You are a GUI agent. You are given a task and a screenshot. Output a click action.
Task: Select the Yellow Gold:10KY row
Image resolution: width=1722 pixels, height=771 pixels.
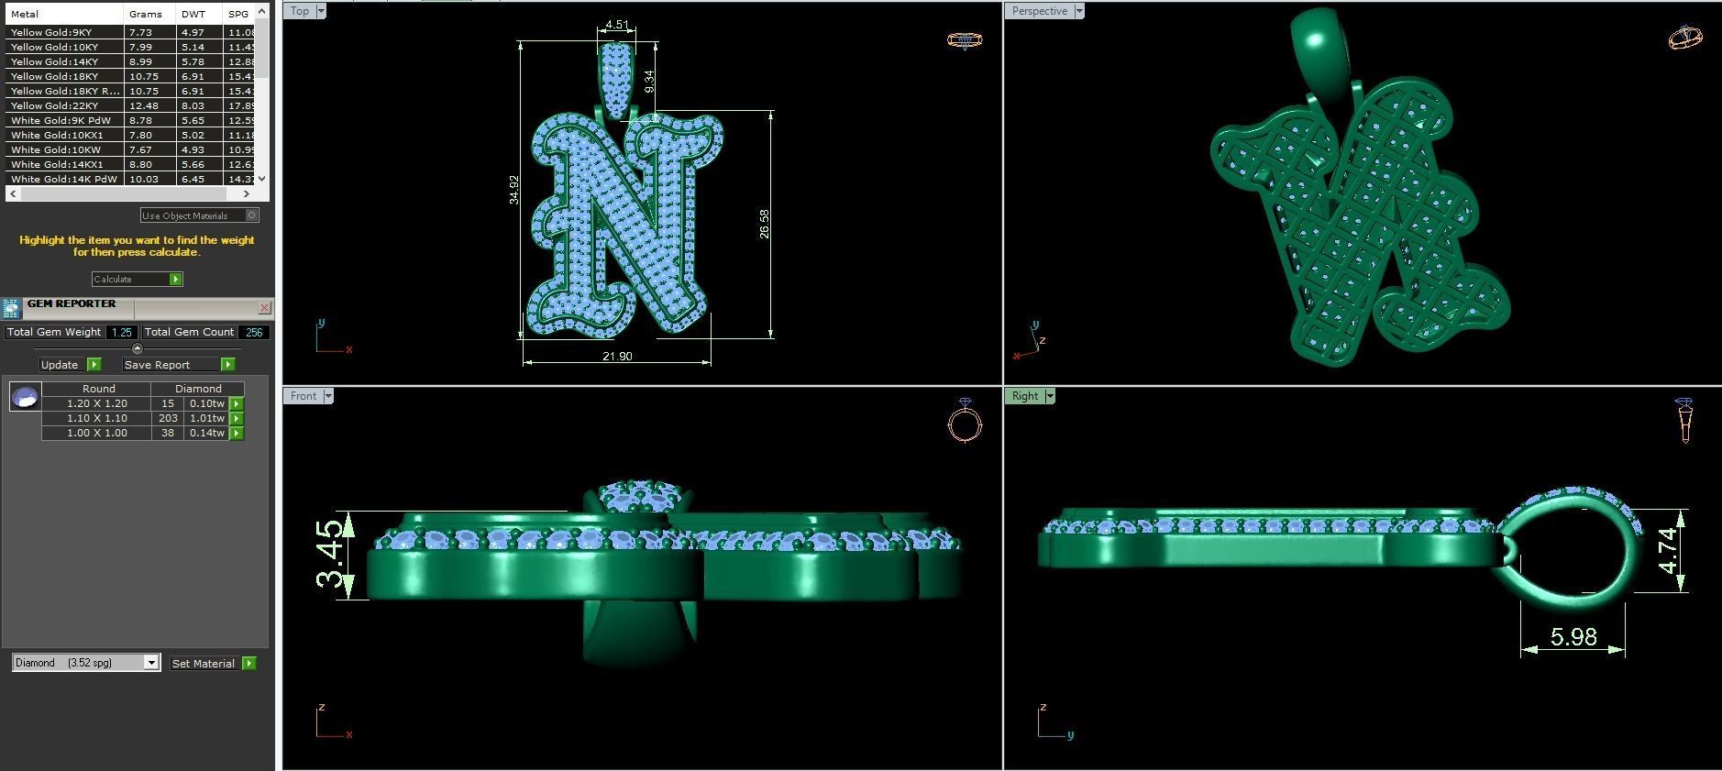[x=130, y=47]
